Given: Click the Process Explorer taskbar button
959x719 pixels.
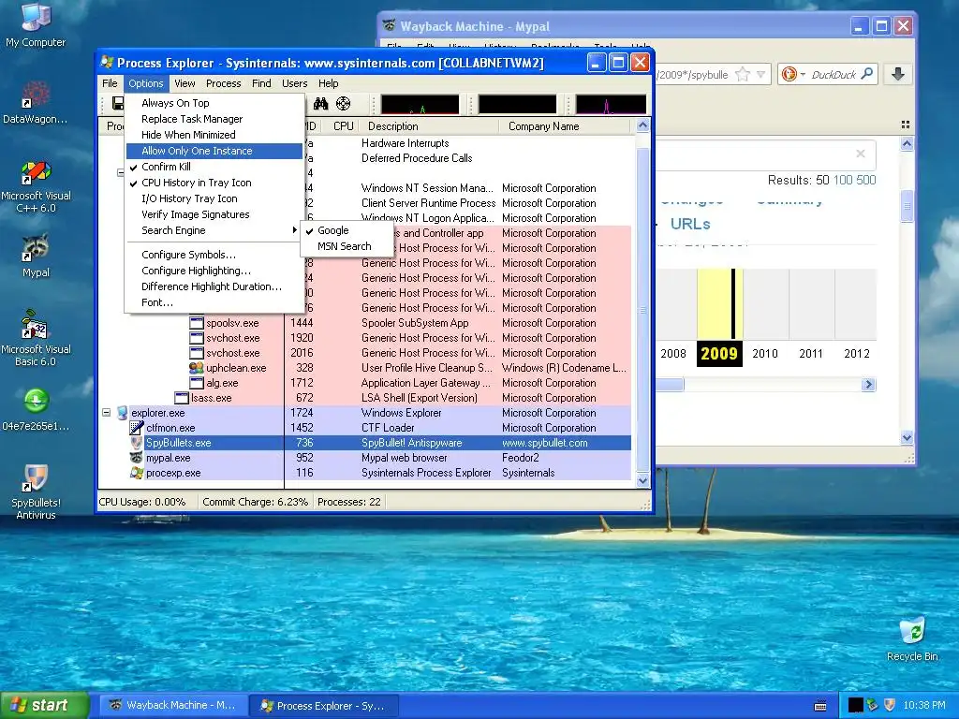Looking at the screenshot, I should tap(324, 706).
